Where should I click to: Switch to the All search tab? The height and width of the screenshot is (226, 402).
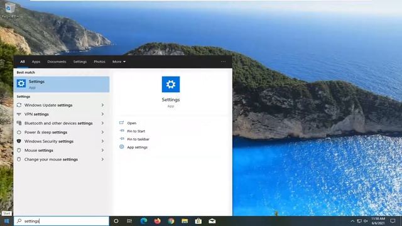(23, 62)
